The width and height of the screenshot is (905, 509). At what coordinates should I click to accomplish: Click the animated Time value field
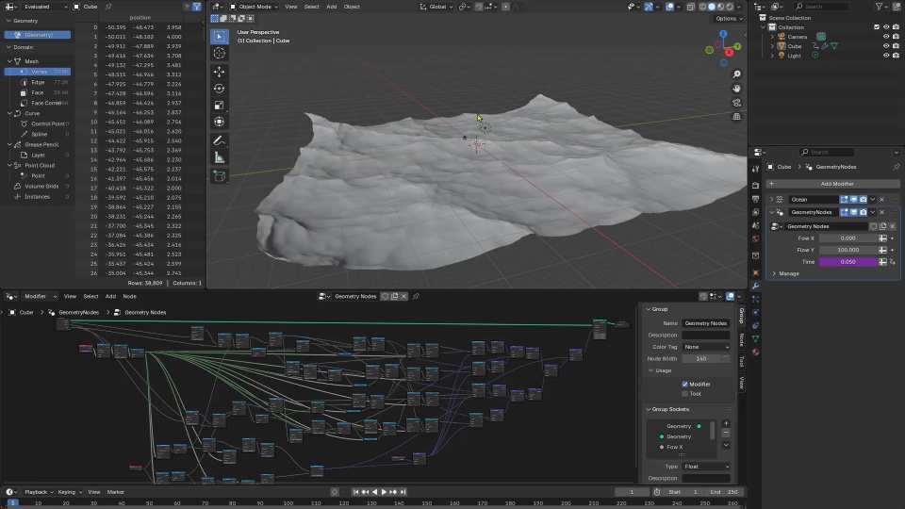coord(847,261)
